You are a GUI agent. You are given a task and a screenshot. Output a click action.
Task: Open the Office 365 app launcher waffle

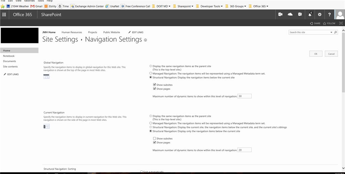point(4,14)
